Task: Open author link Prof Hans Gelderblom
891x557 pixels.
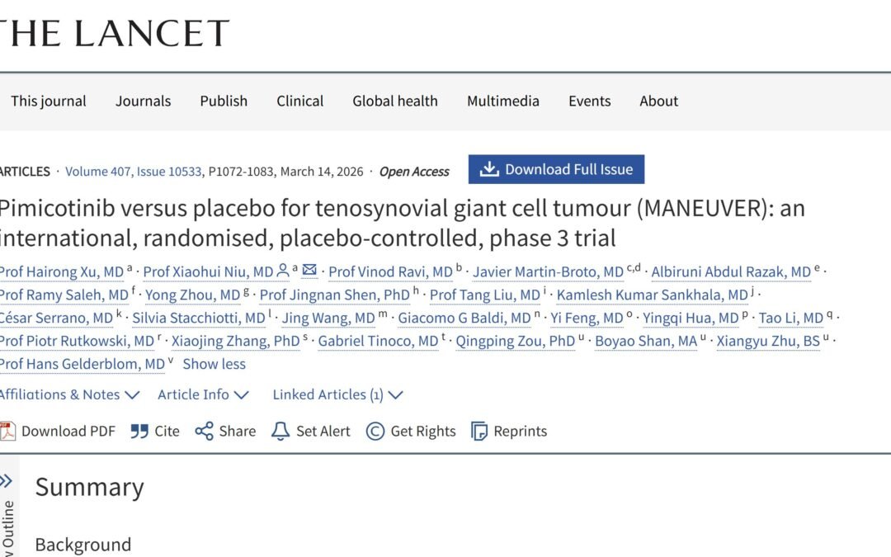Action: tap(82, 364)
